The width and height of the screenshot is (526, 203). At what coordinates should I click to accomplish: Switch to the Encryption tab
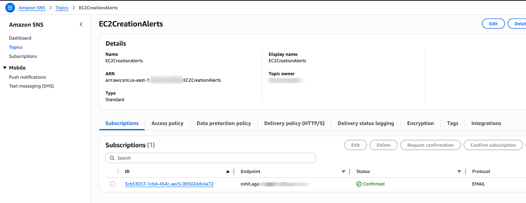pos(420,123)
